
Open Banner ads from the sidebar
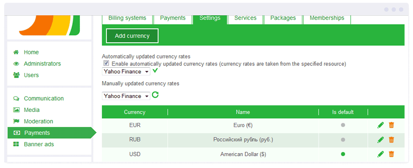(39, 144)
